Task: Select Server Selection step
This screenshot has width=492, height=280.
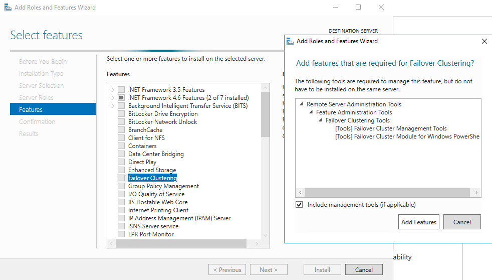Action: click(x=41, y=85)
